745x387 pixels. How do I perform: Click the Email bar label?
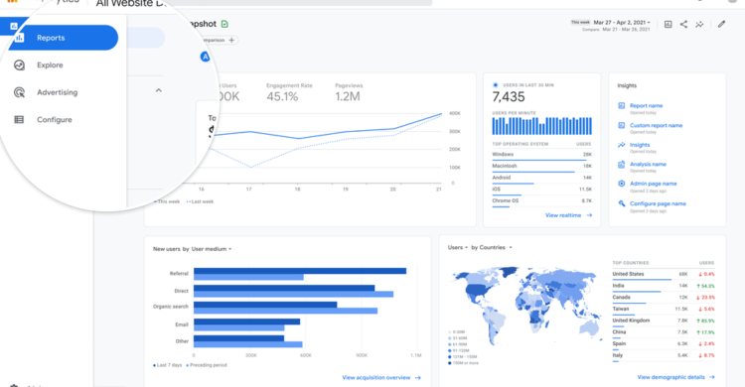tap(182, 324)
